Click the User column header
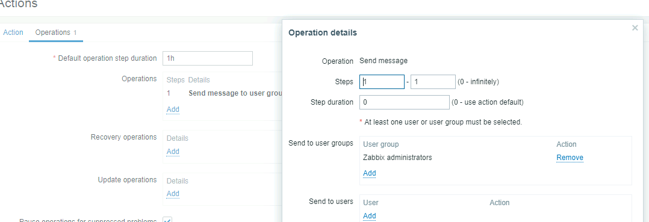The width and height of the screenshot is (649, 222). tap(370, 203)
